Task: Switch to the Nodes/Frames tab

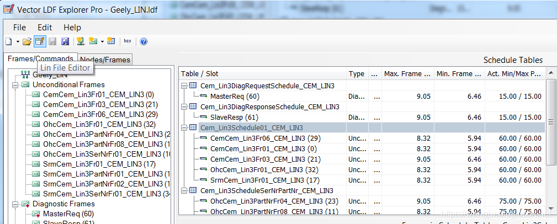Action: pos(105,60)
